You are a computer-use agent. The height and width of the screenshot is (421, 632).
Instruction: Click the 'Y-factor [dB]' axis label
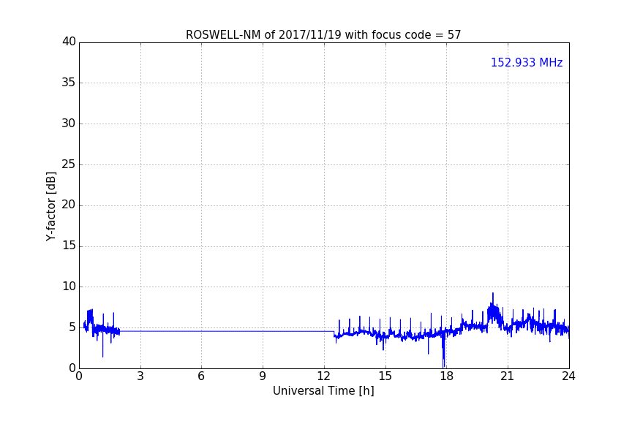coord(50,206)
